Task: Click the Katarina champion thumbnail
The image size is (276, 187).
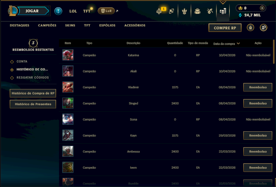Action: click(68, 55)
